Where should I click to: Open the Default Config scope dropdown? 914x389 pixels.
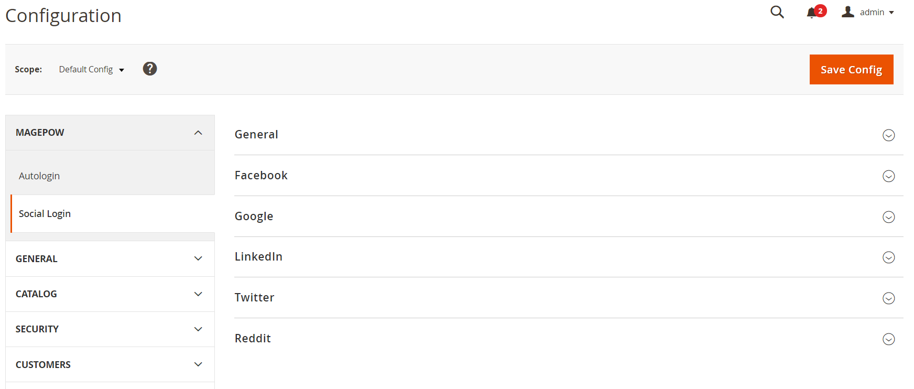click(x=91, y=69)
